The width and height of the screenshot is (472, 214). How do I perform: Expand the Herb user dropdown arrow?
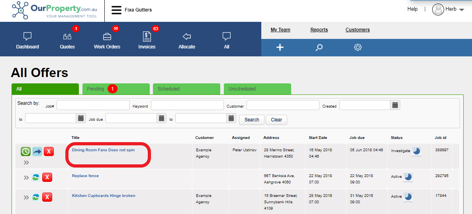(x=462, y=10)
